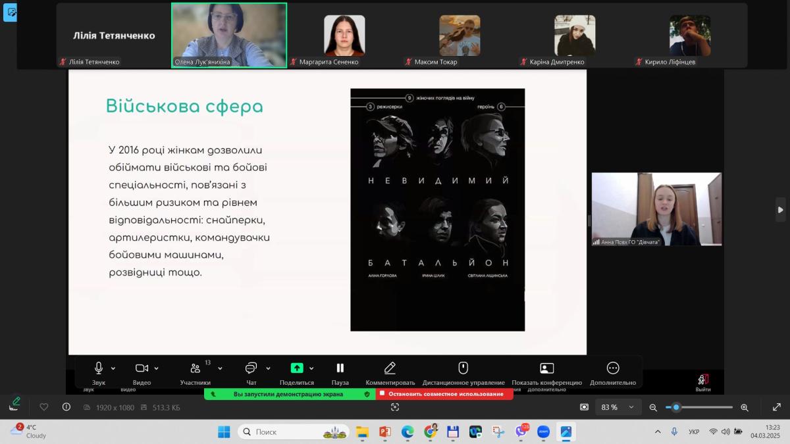This screenshot has height=444, width=790.
Task: Click Показать конференцию icon
Action: [546, 368]
